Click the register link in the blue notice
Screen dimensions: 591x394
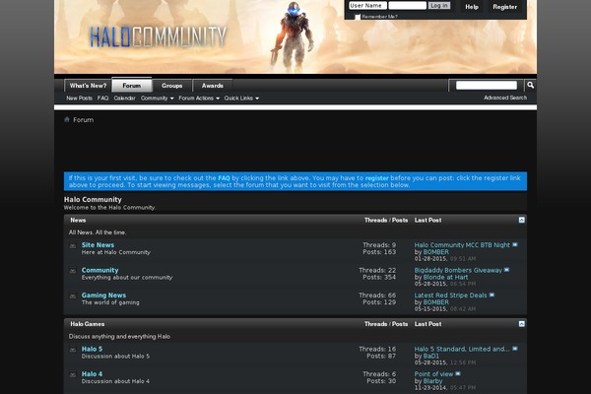[376, 178]
